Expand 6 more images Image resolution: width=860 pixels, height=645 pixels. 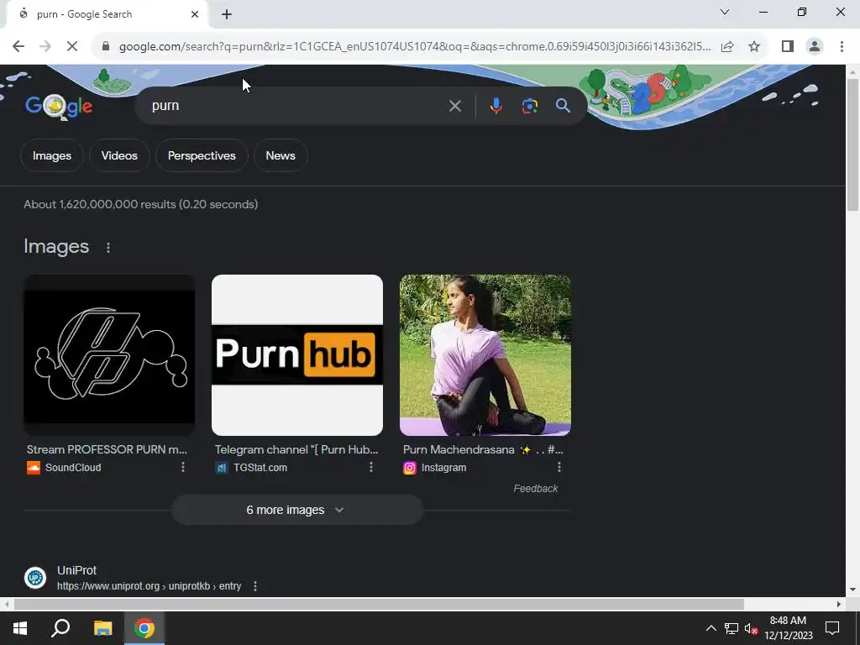point(297,510)
